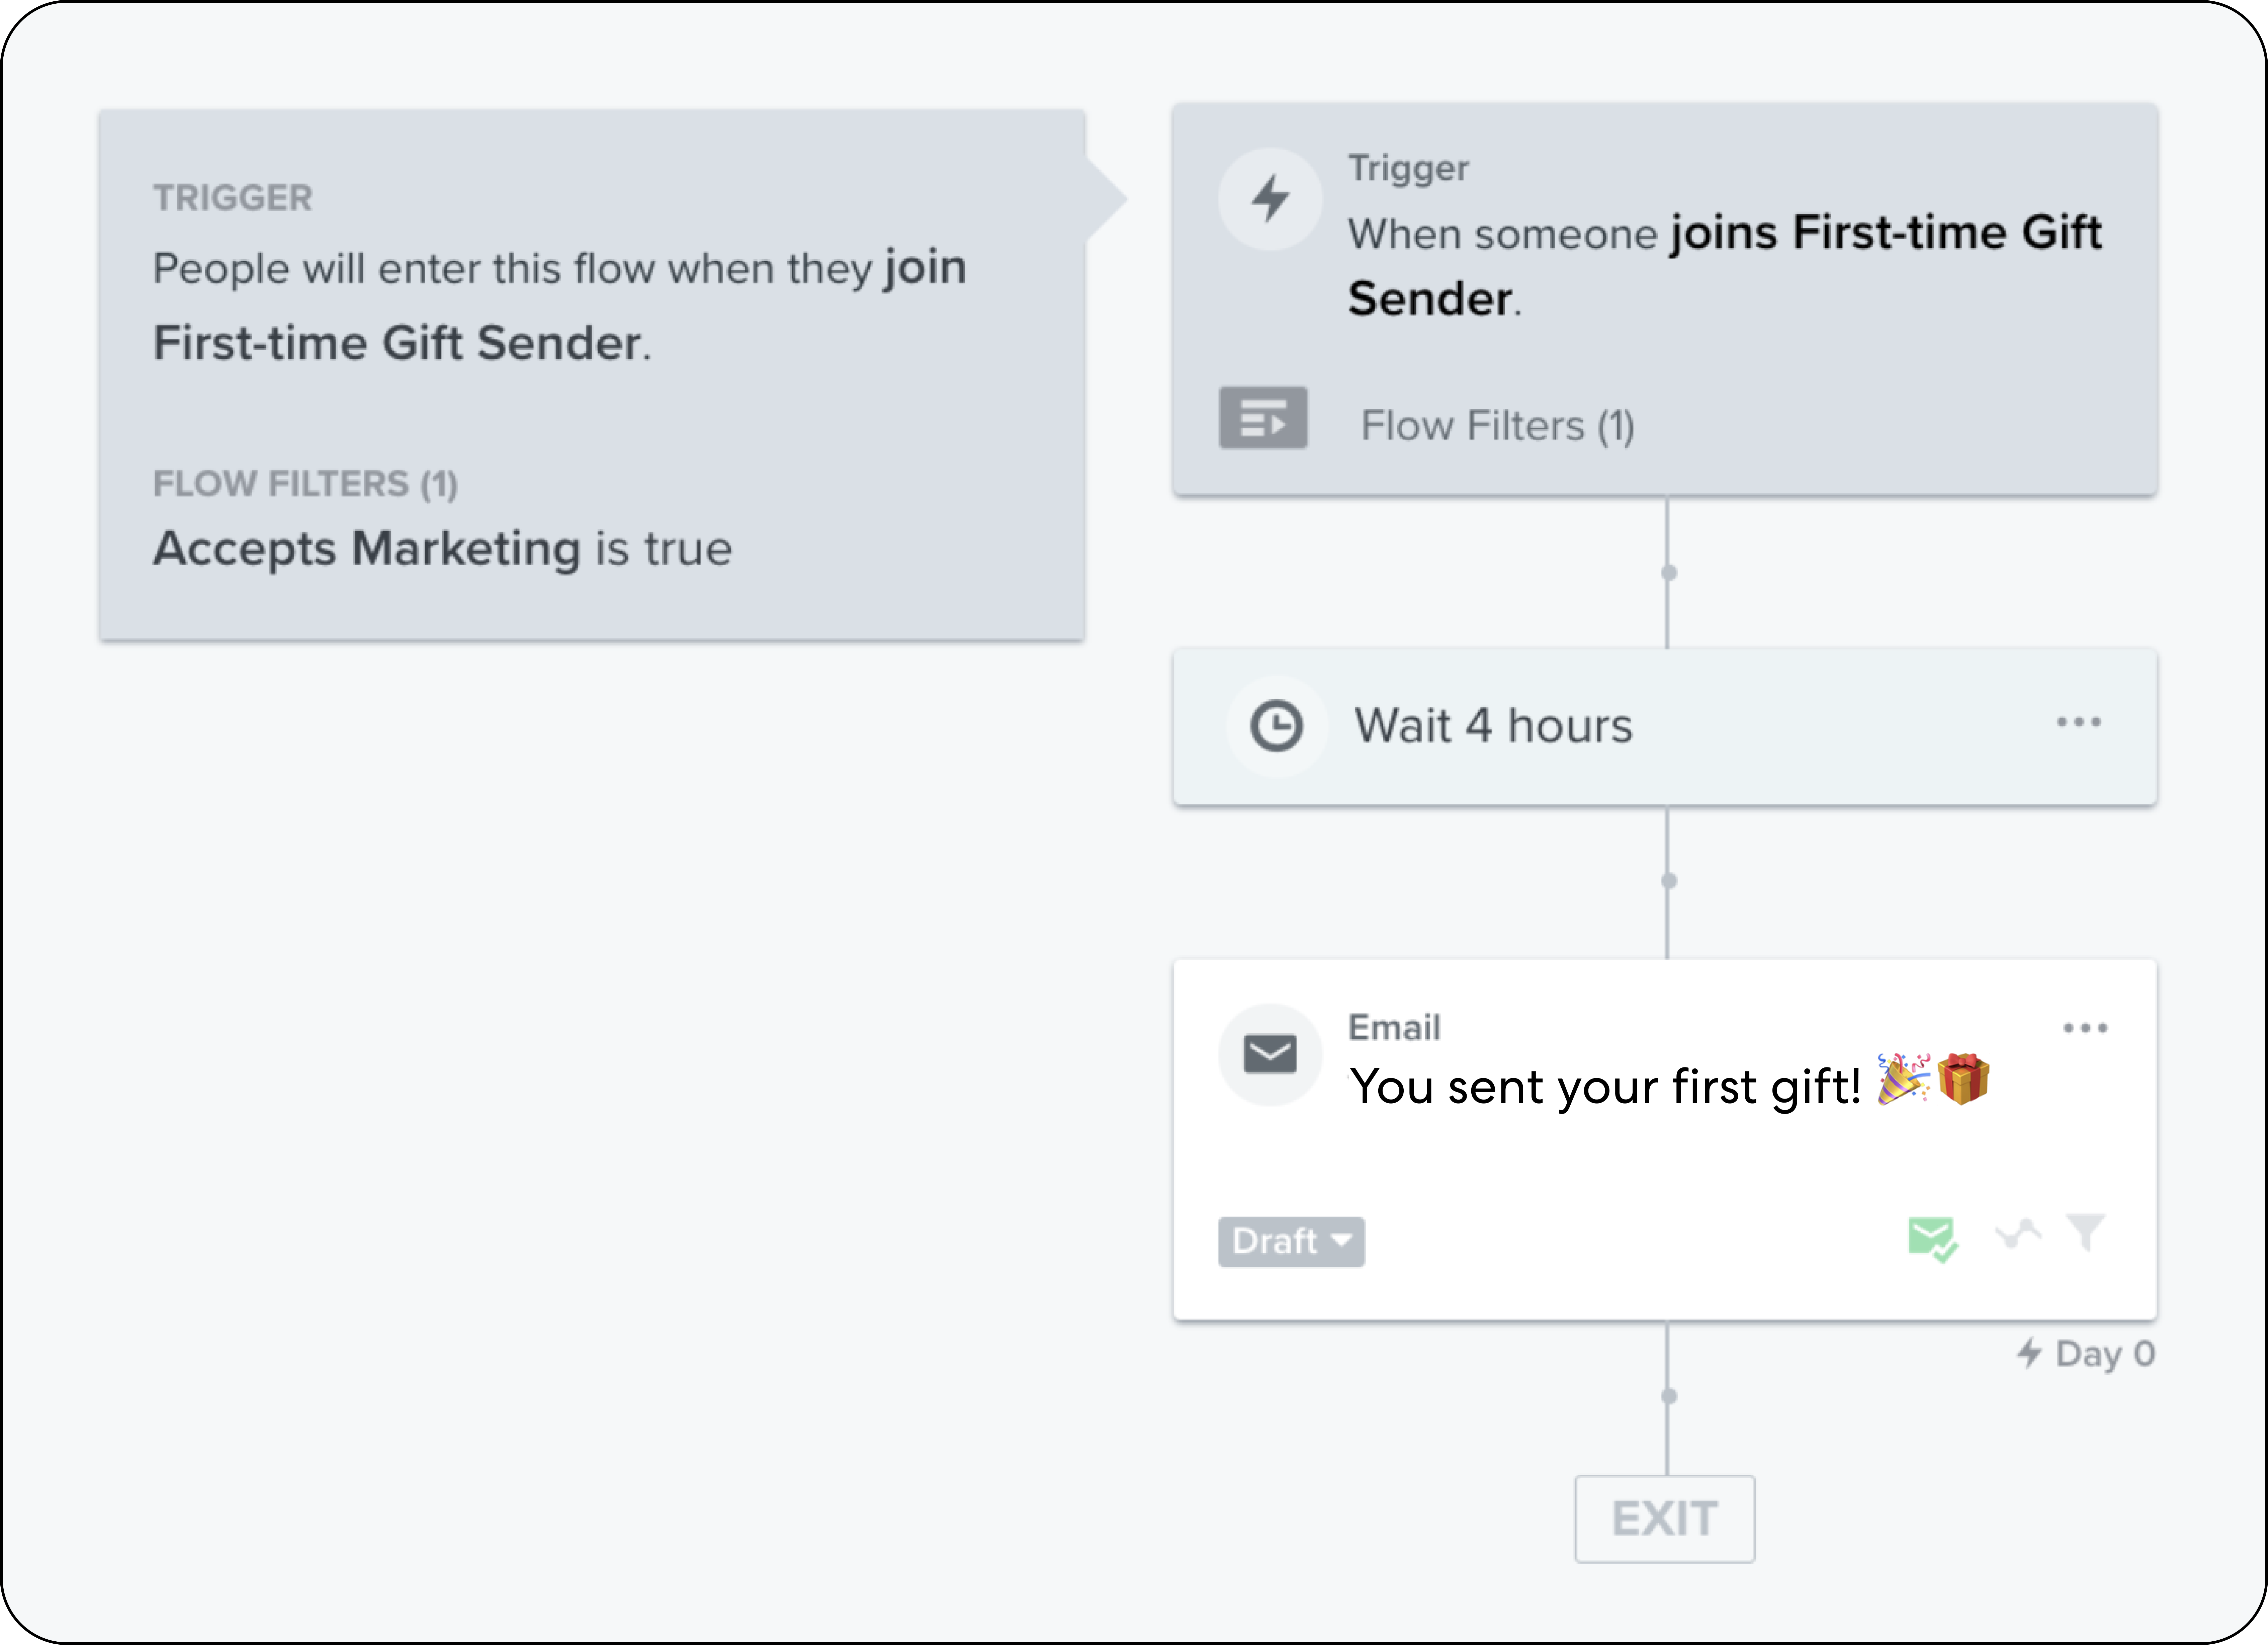Screen dimensions: 2268x1645
Task: Open the Email card options menu
Action: pyautogui.click(x=2086, y=1027)
